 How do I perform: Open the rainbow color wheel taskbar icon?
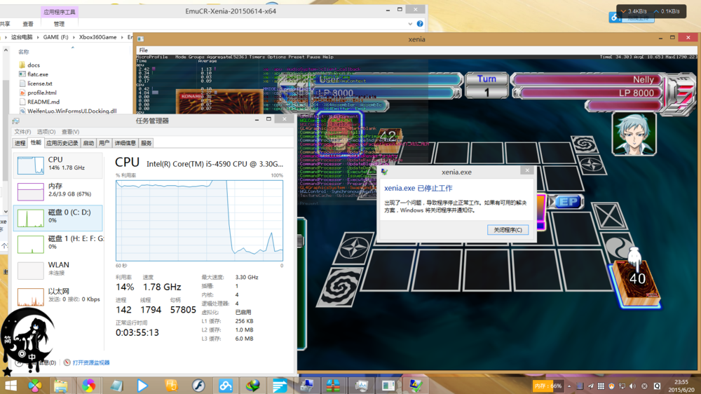click(x=88, y=385)
